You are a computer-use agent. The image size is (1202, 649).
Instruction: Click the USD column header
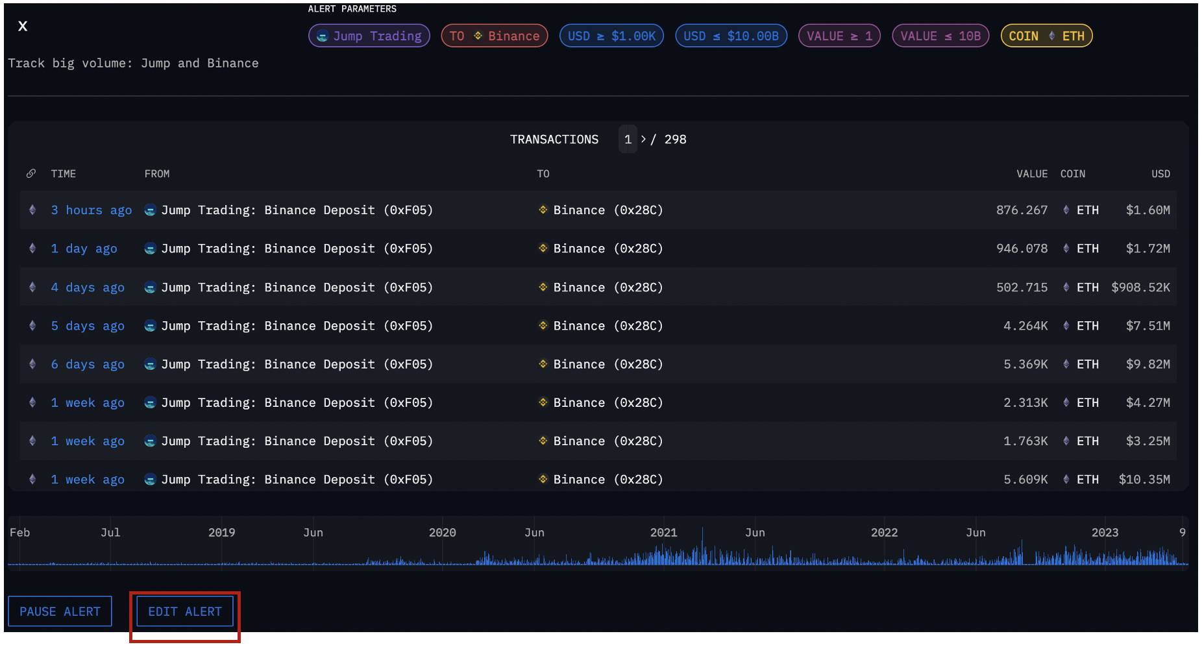(x=1160, y=174)
